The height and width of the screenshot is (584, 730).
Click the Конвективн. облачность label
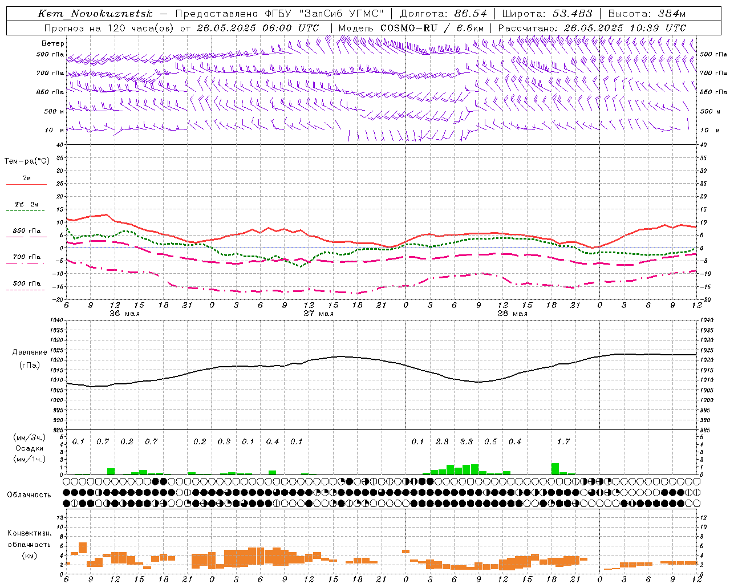point(29,539)
